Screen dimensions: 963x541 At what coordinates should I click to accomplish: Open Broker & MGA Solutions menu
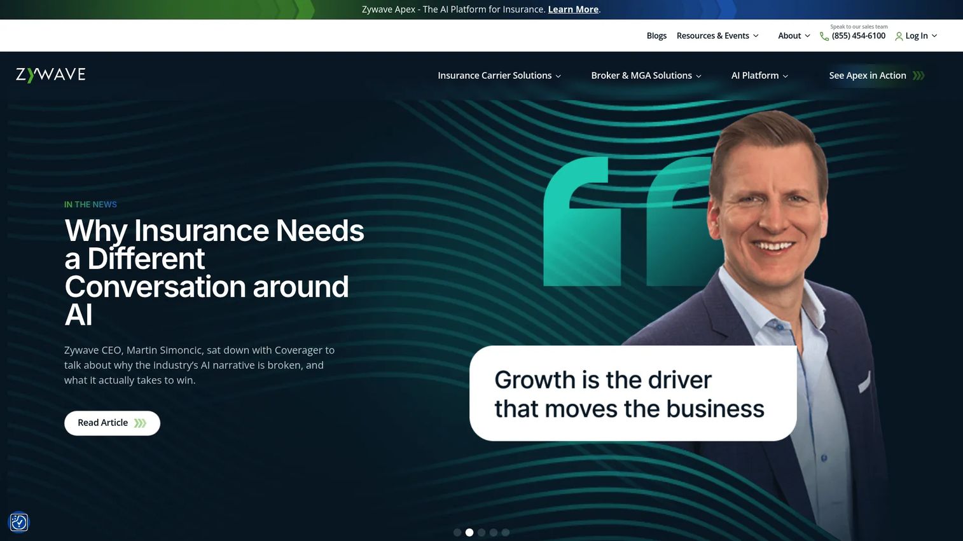(646, 76)
